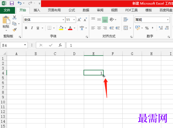Open the 数字 dialog launcher
This screenshot has height=128, width=173.
click(169, 37)
